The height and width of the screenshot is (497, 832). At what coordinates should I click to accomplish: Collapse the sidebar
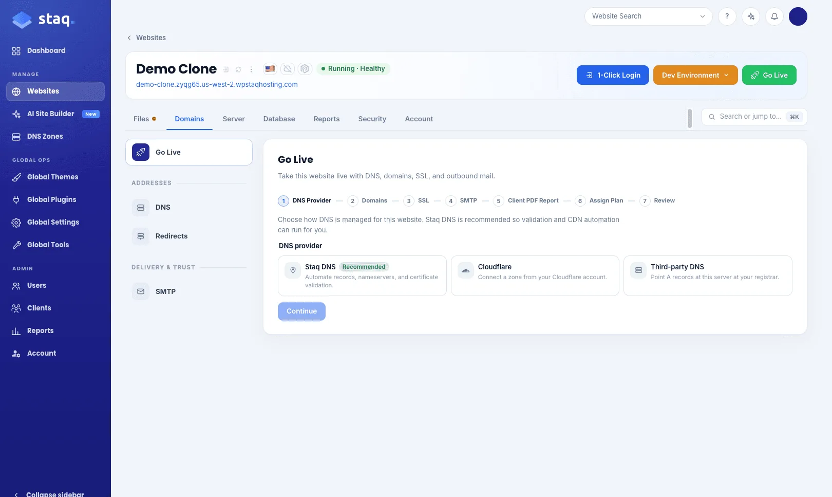coord(50,494)
